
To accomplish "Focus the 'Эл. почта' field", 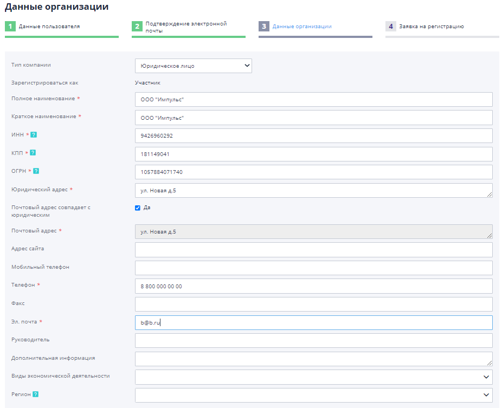I will [x=313, y=322].
